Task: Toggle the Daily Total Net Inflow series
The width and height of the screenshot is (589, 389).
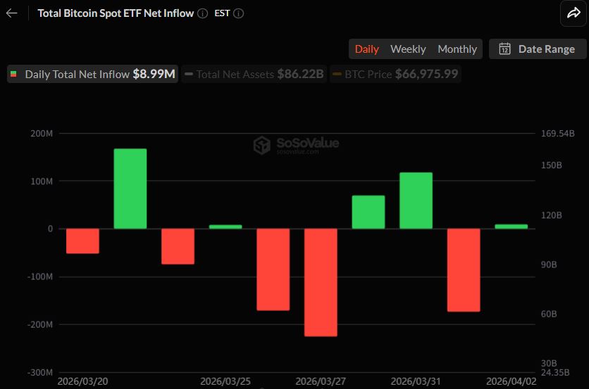Action: click(92, 74)
